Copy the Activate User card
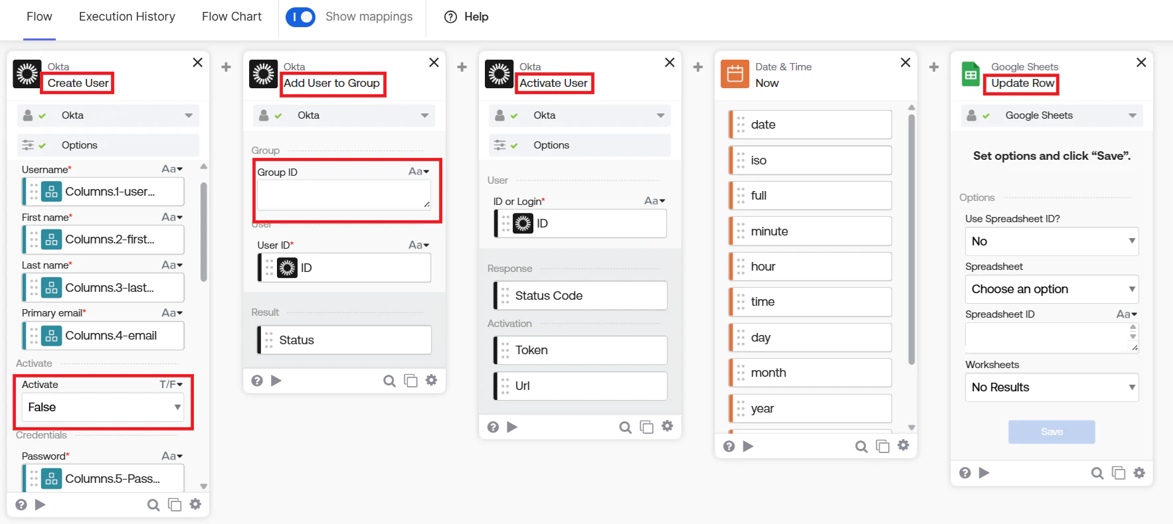The width and height of the screenshot is (1173, 524). (x=647, y=427)
